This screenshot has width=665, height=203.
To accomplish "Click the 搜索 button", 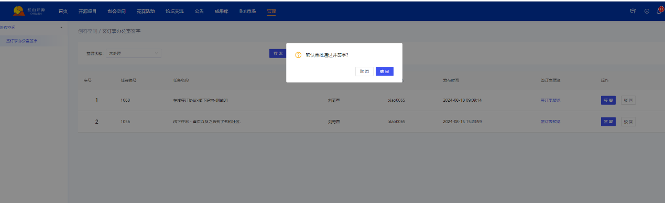I will [277, 53].
